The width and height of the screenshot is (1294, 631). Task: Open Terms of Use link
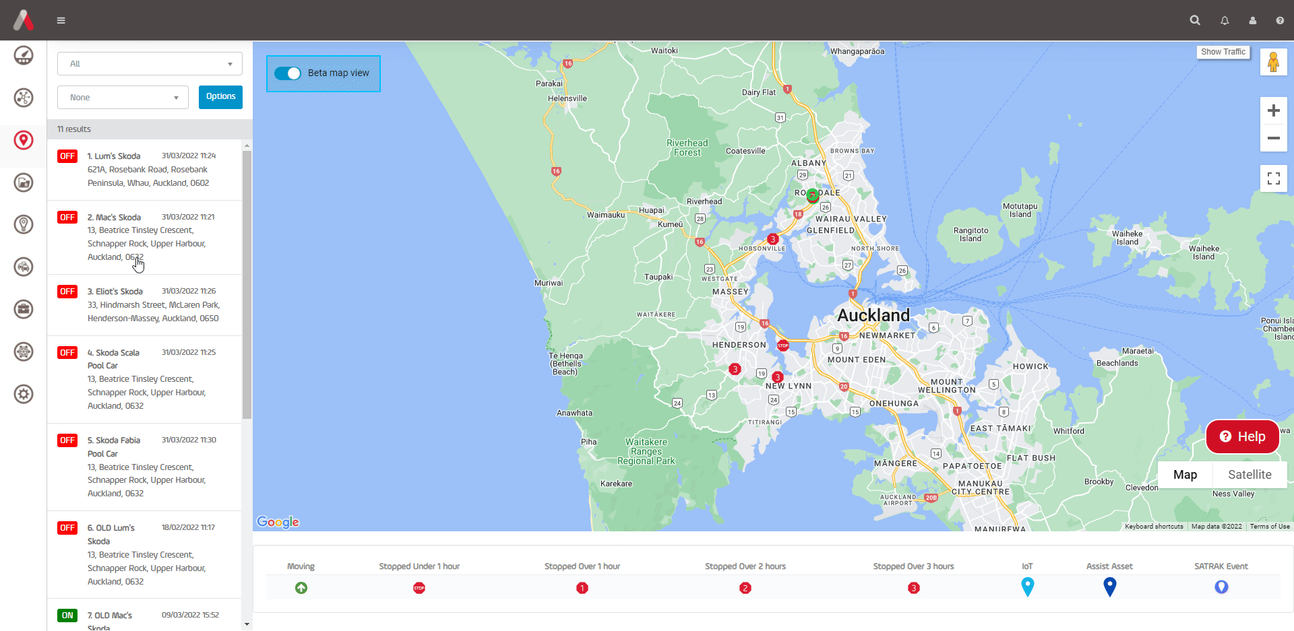(1270, 527)
